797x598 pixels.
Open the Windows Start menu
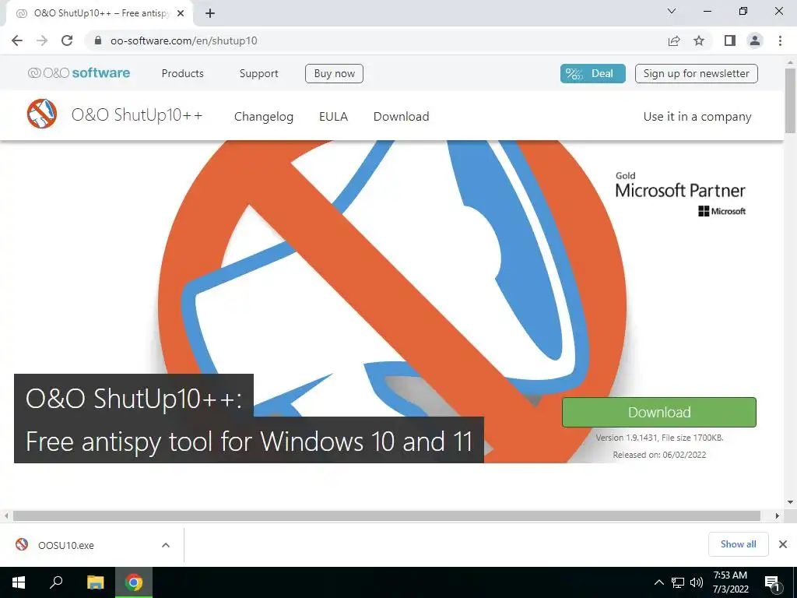(19, 582)
